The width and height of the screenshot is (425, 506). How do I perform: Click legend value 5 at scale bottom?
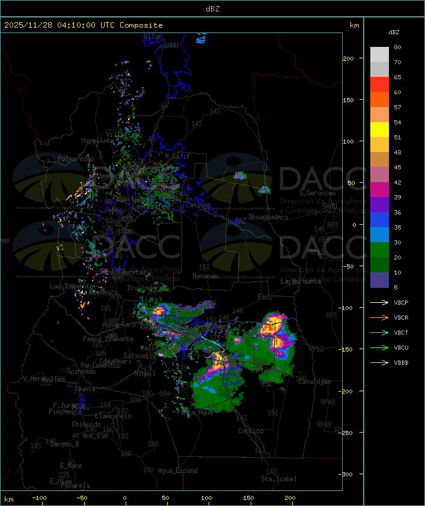tap(396, 287)
